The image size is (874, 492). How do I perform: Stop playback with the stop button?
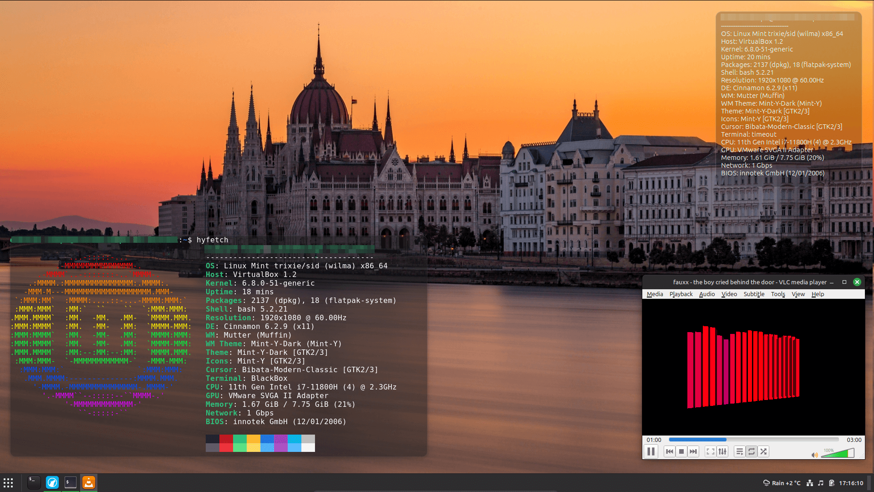pyautogui.click(x=681, y=451)
